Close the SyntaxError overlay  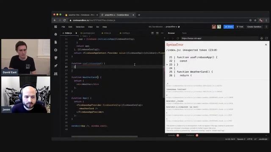point(266,45)
